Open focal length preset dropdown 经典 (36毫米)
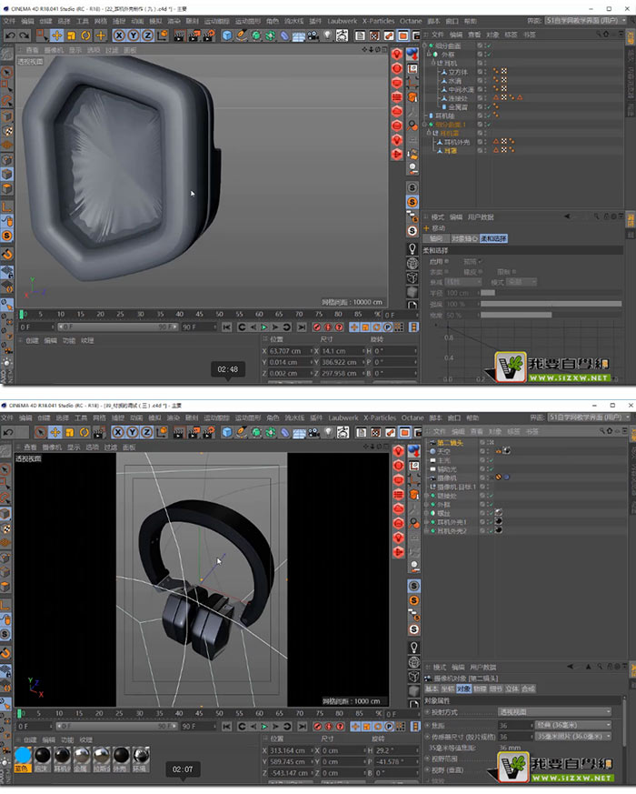Screen dimensions: 636x794 click(x=573, y=725)
